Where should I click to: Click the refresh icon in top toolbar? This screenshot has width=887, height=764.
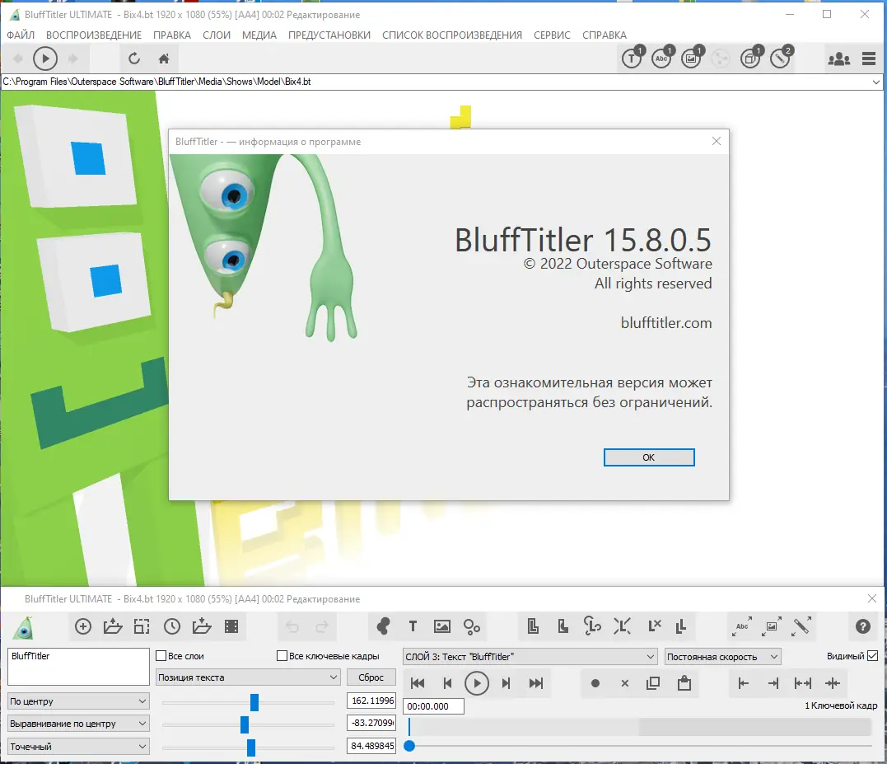click(134, 59)
